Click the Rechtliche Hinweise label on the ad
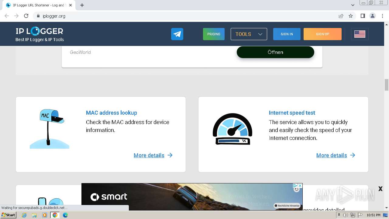This screenshot has width=389, height=219. (287, 206)
